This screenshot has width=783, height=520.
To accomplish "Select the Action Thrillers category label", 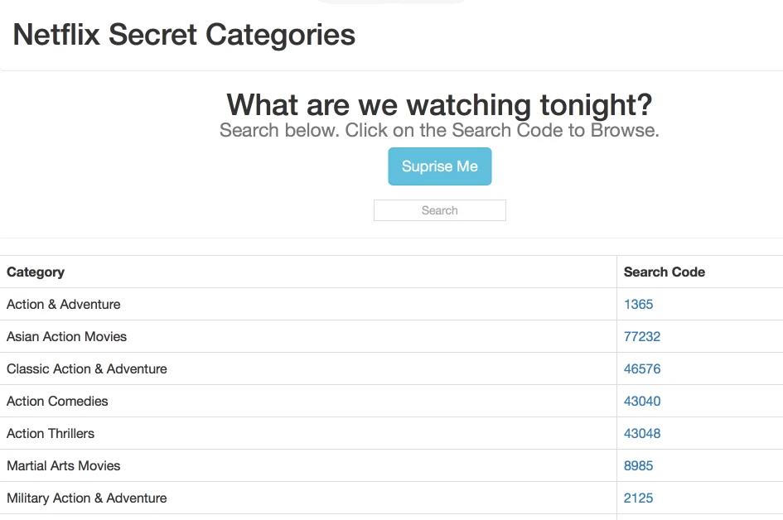I will 51,433.
